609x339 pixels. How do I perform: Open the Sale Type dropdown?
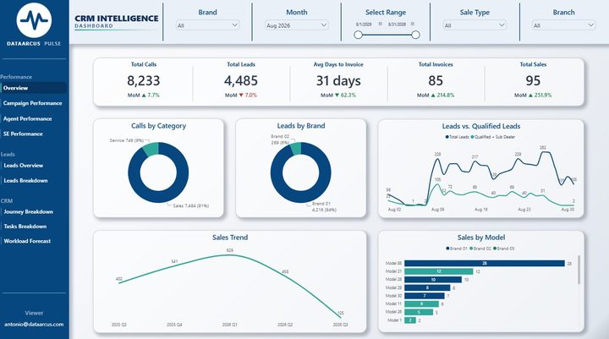point(475,25)
